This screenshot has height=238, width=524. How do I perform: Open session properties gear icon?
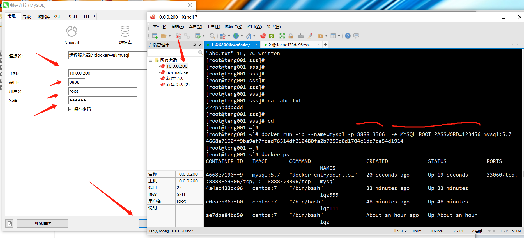pyautogui.click(x=198, y=36)
